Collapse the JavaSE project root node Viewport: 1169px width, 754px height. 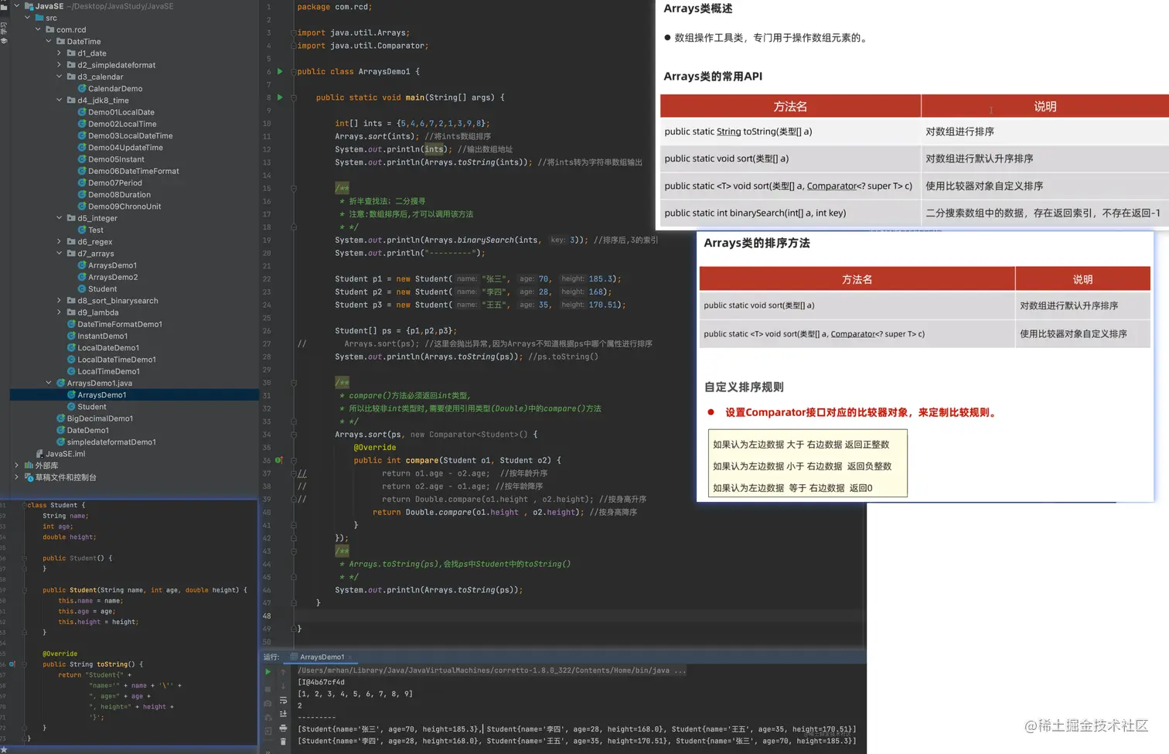[x=16, y=6]
